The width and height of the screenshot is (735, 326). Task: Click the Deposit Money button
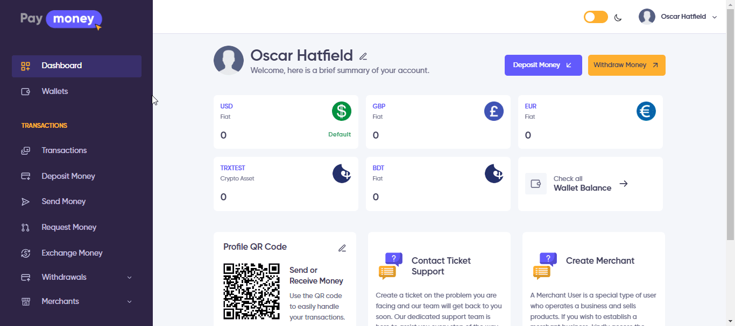click(543, 65)
